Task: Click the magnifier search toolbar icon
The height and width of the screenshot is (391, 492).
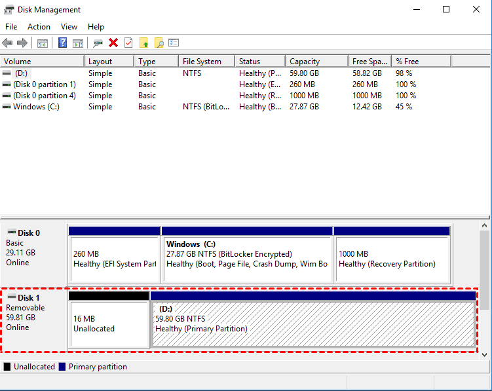Action: point(159,43)
